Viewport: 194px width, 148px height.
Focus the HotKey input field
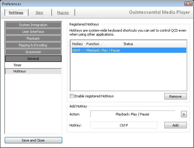[x=124, y=125]
